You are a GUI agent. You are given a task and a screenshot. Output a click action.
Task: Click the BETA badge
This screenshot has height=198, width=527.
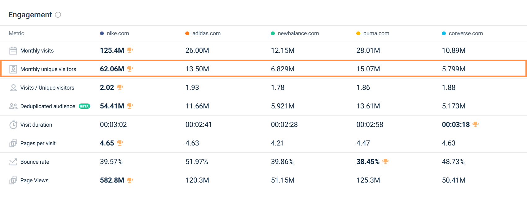point(84,106)
